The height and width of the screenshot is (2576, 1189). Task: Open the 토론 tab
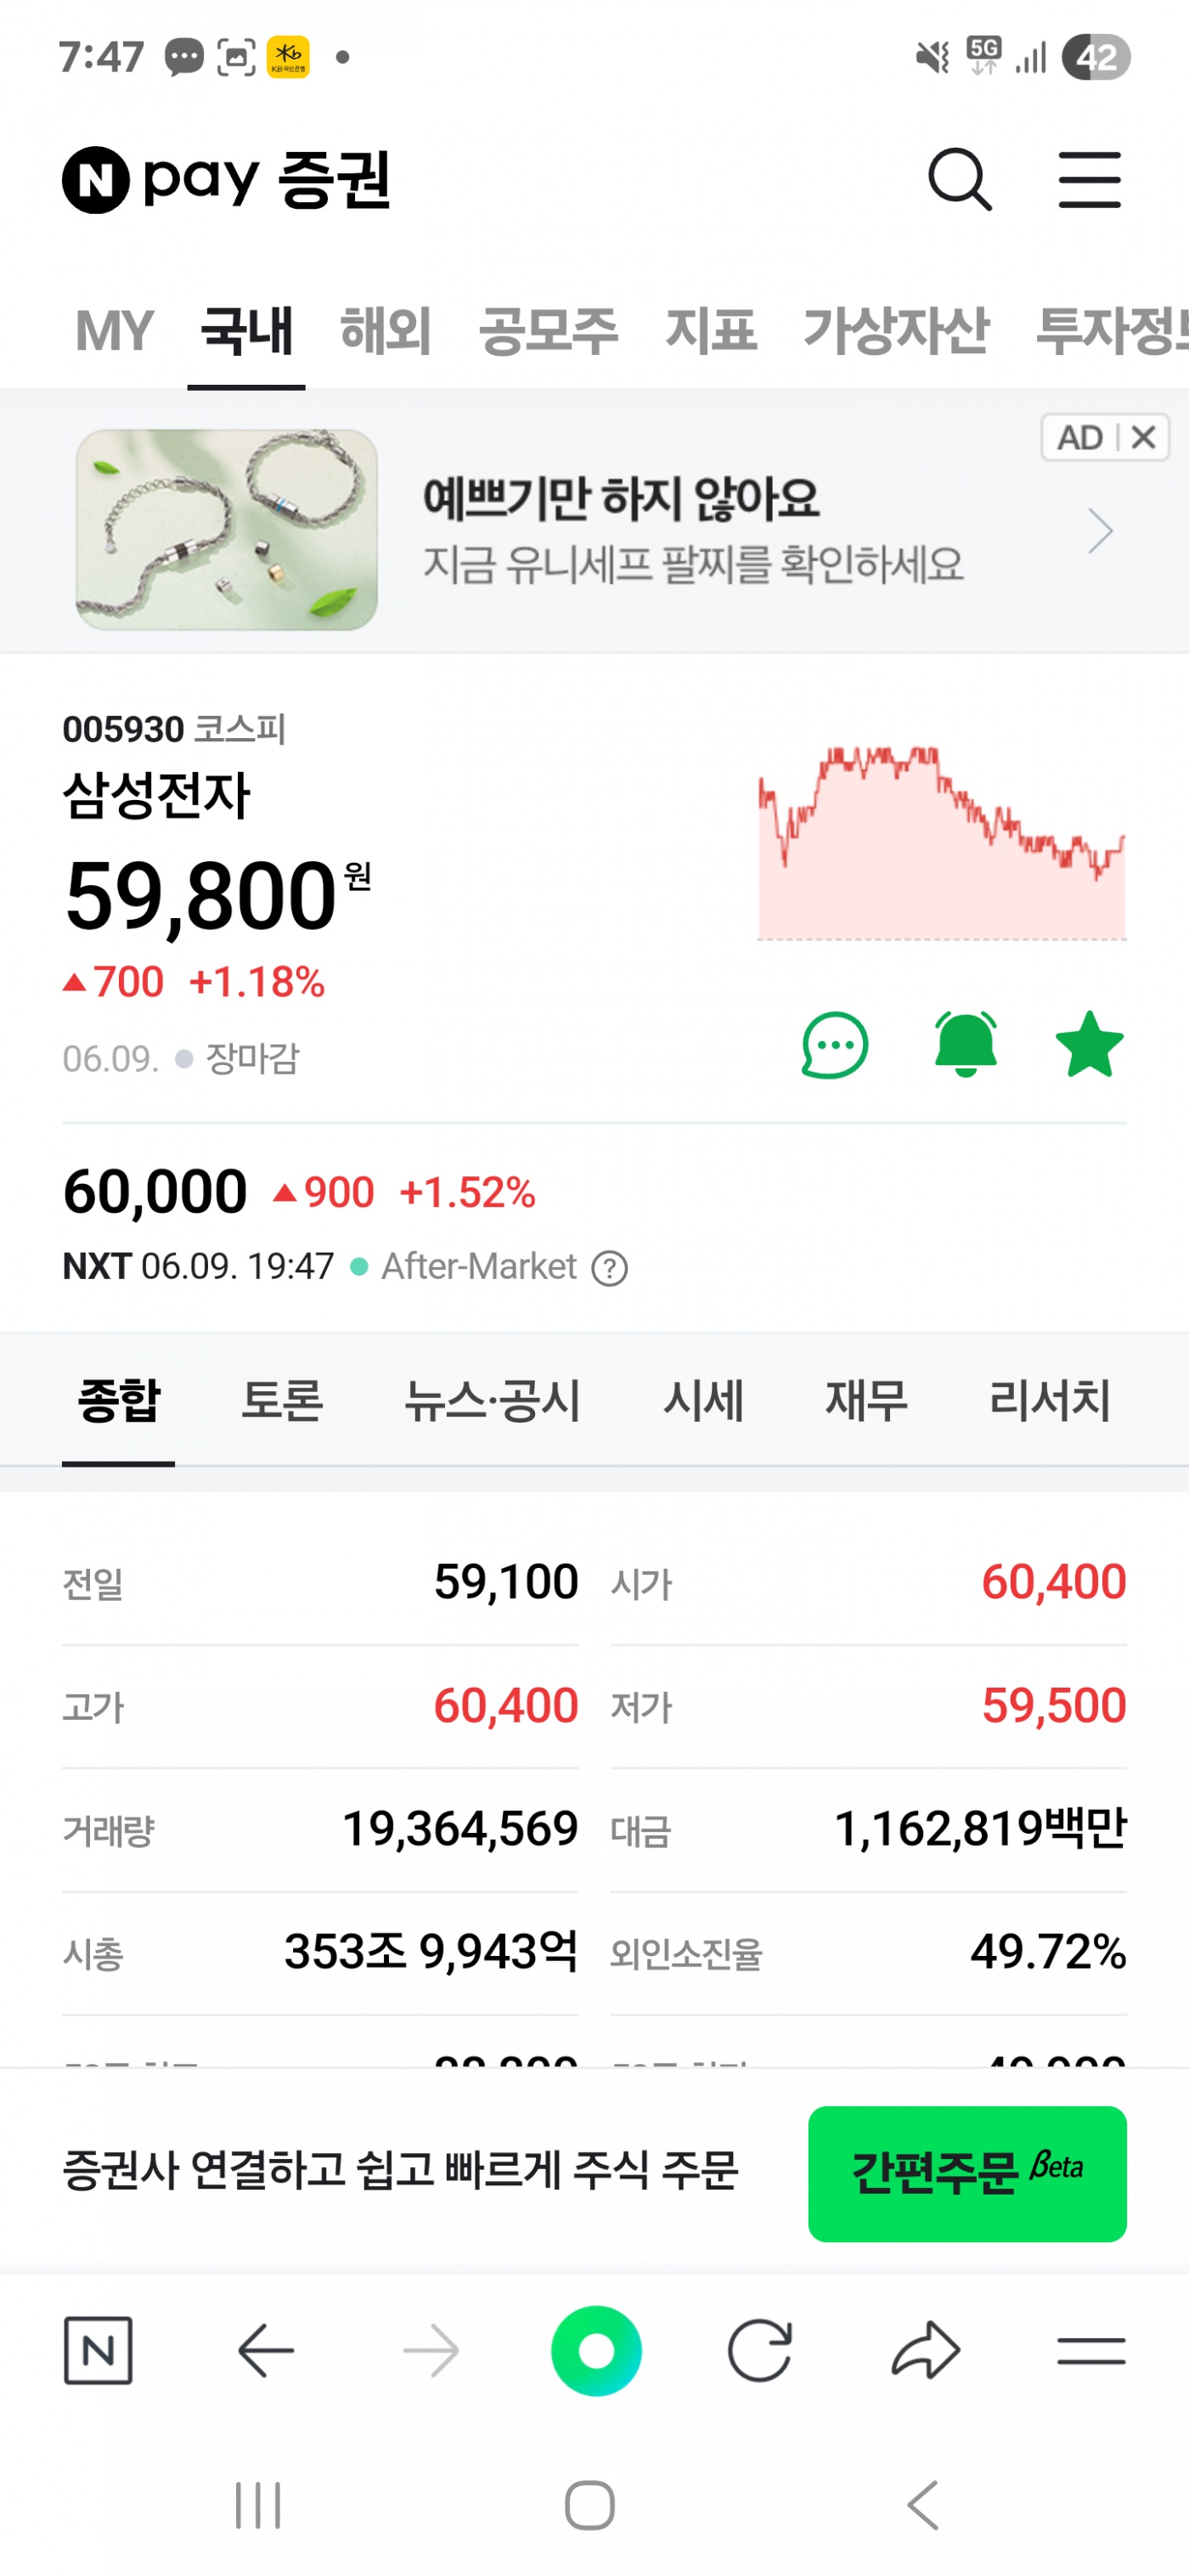coord(282,1400)
